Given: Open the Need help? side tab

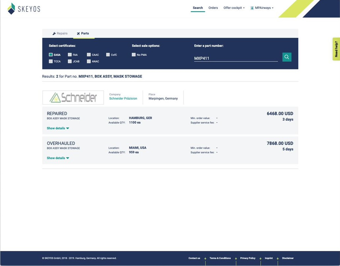Looking at the screenshot, I should click(336, 49).
